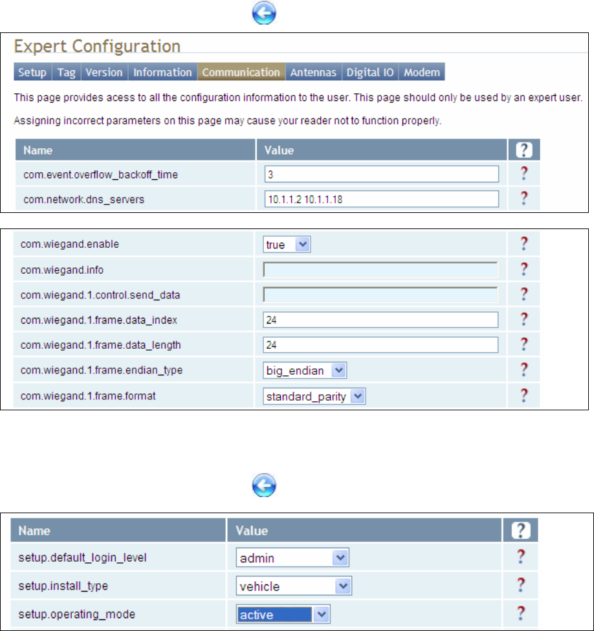Open help for com.wiegand.1.frame.format
This screenshot has width=594, height=631.
point(523,395)
